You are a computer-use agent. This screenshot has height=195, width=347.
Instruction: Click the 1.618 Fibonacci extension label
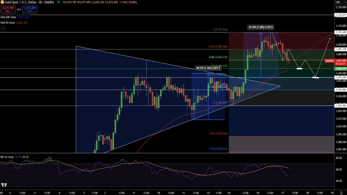pyautogui.click(x=218, y=149)
